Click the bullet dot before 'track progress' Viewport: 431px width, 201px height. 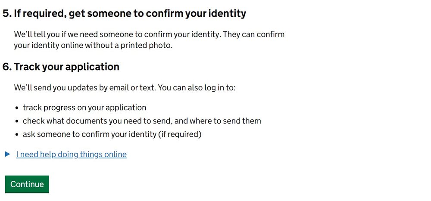17,108
